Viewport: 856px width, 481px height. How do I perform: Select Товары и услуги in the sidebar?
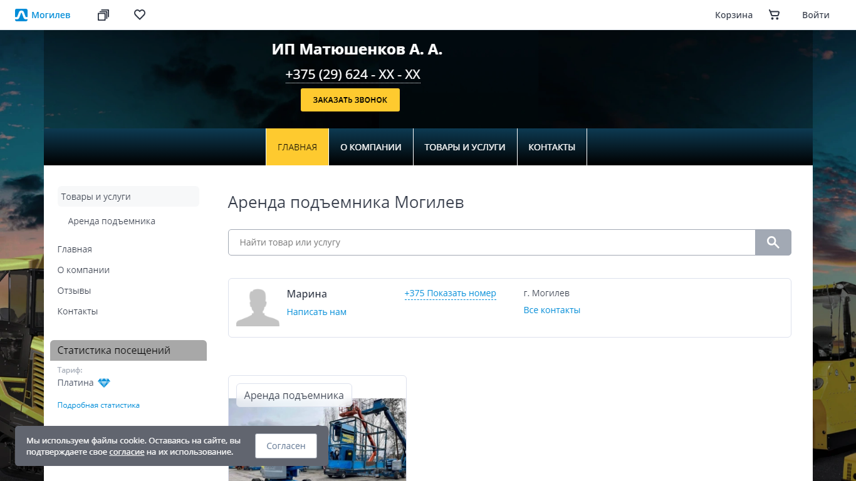tap(128, 197)
